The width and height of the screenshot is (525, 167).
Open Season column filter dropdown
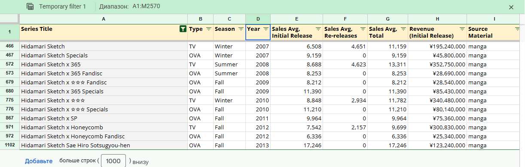241,29
